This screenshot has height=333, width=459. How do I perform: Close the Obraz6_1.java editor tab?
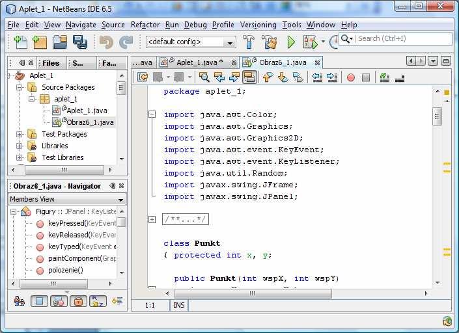[317, 63]
